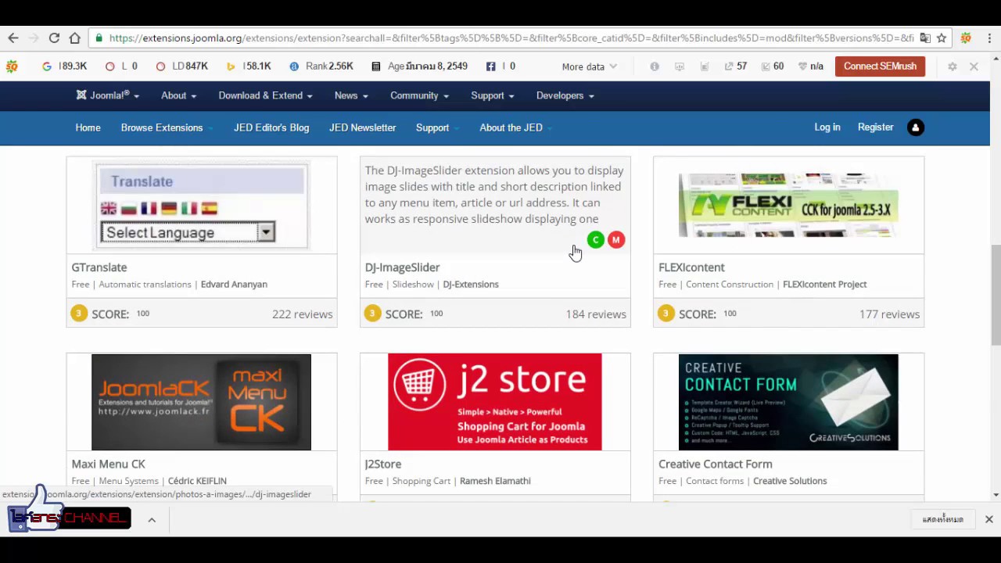Open browser home page icon

pos(74,38)
